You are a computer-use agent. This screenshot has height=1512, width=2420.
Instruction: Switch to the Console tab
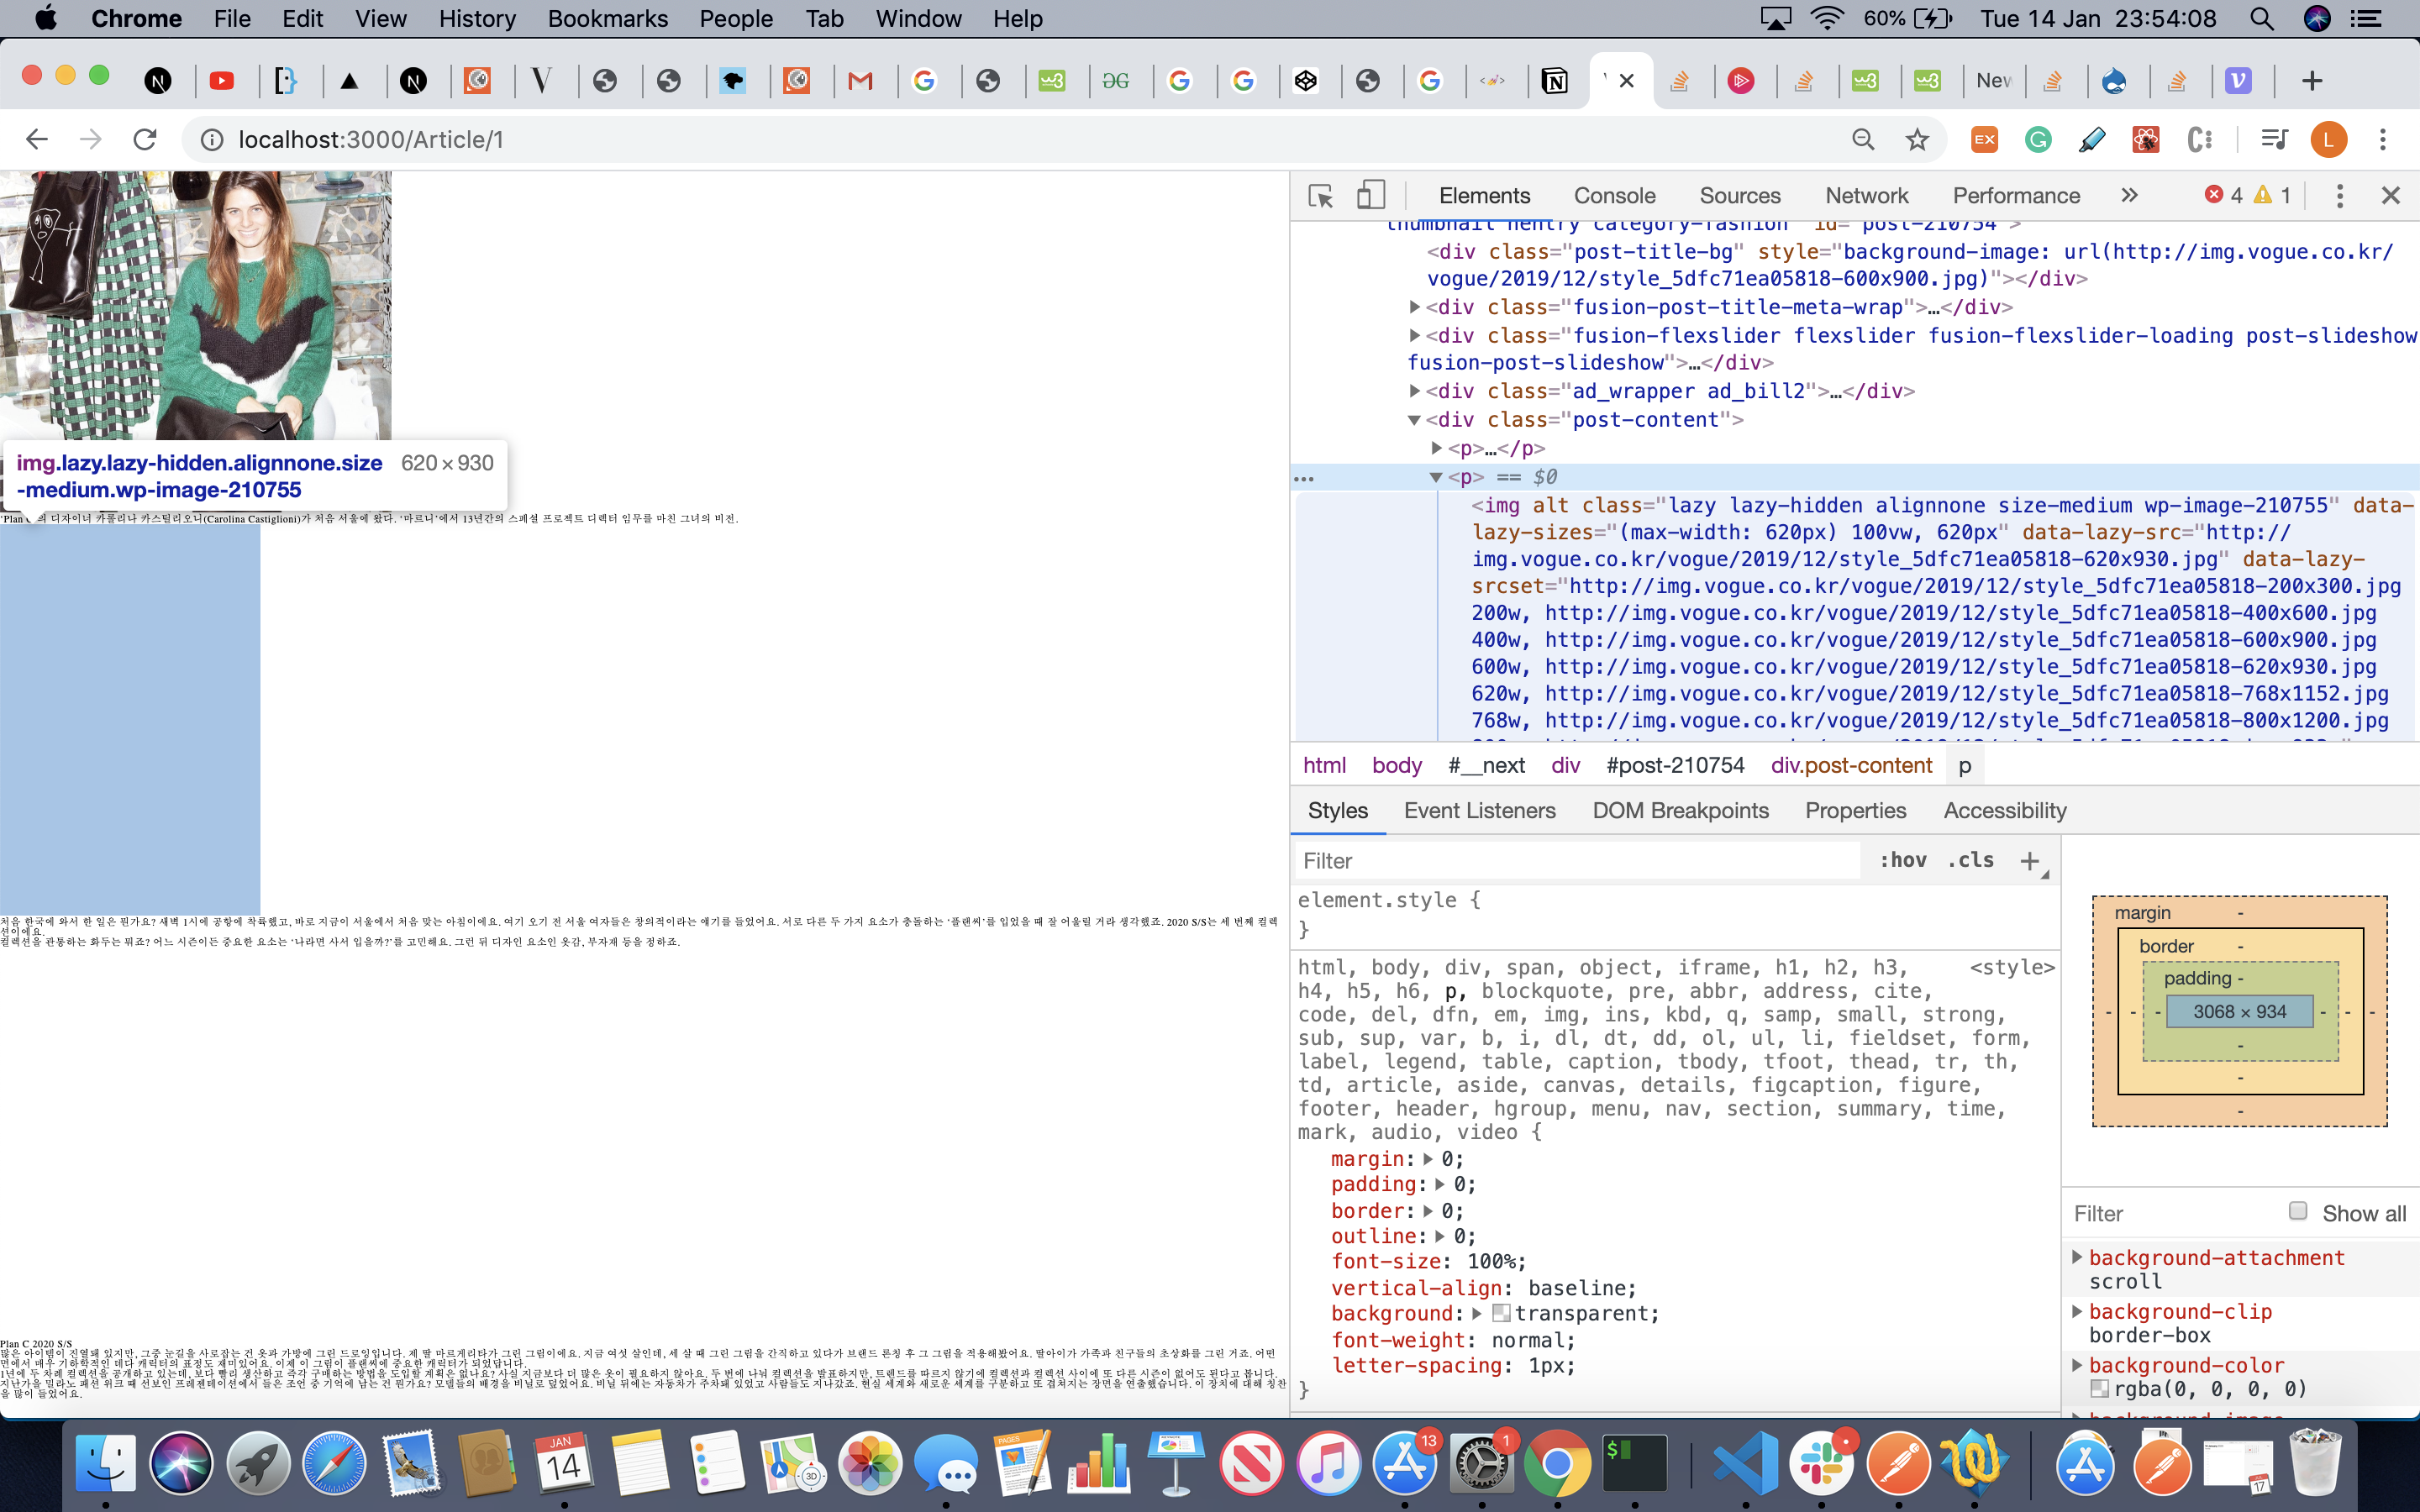(1614, 196)
